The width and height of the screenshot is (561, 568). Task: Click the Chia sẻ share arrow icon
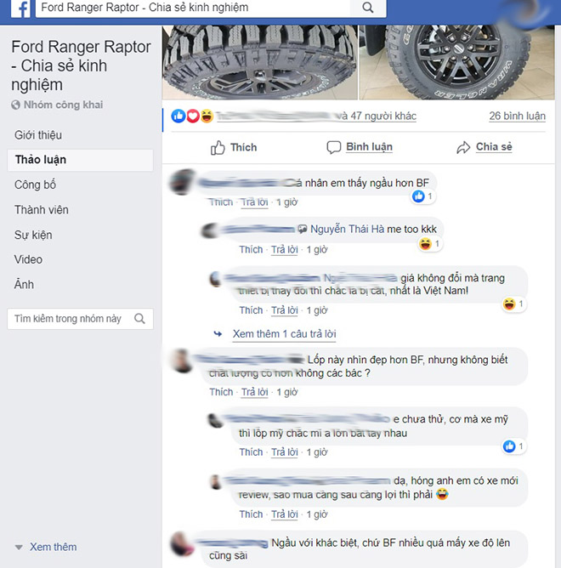click(x=463, y=147)
